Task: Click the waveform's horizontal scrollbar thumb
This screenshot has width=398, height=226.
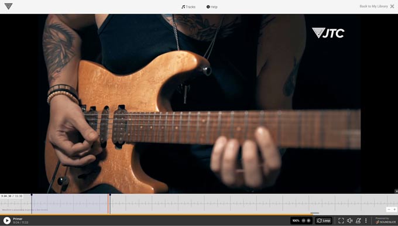Action: (315, 213)
